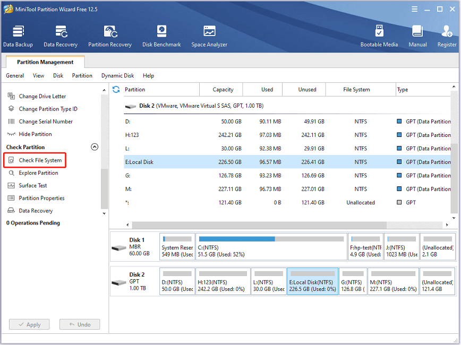This screenshot has width=461, height=345.
Task: Open the Help menu
Action: pyautogui.click(x=149, y=75)
